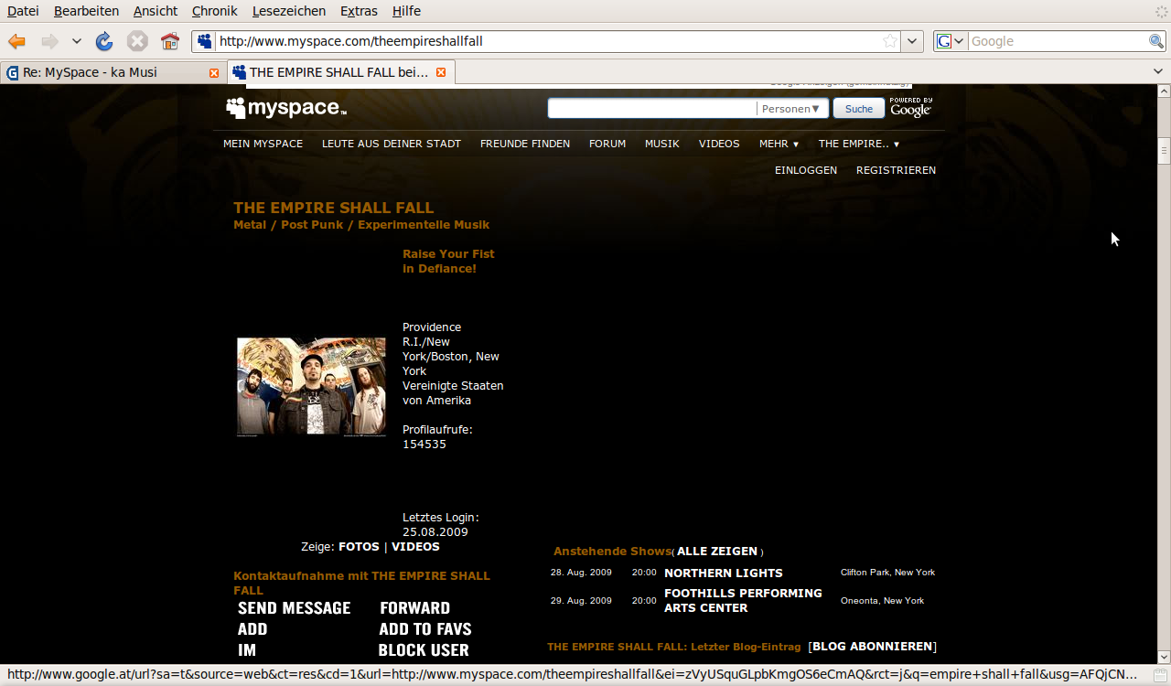Click ALLE ZEIGEN for upcoming shows

pos(717,552)
